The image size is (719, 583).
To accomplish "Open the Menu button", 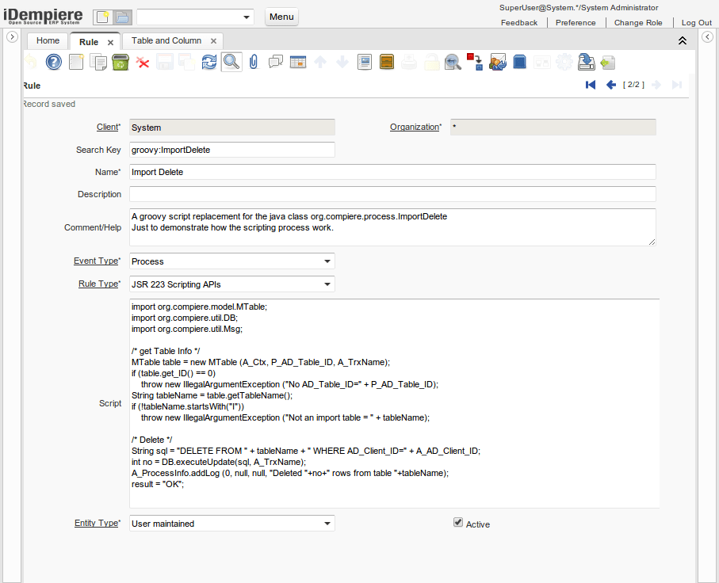I will [x=281, y=17].
